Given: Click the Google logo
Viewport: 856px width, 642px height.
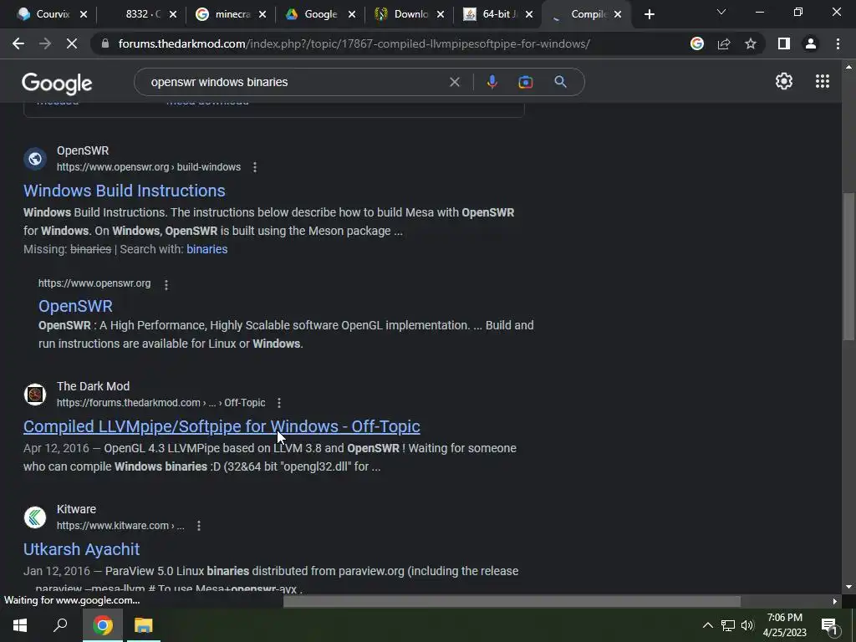Looking at the screenshot, I should pos(57,83).
